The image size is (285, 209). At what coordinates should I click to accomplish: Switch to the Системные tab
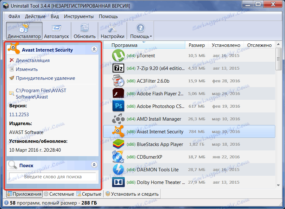point(59,194)
